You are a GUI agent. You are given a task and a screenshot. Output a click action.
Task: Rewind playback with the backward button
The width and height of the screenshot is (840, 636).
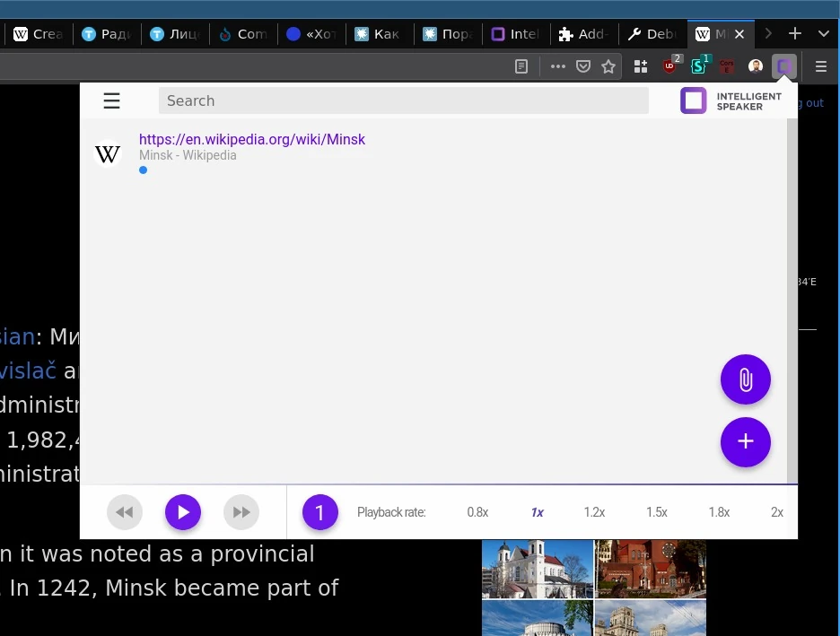[x=125, y=512]
